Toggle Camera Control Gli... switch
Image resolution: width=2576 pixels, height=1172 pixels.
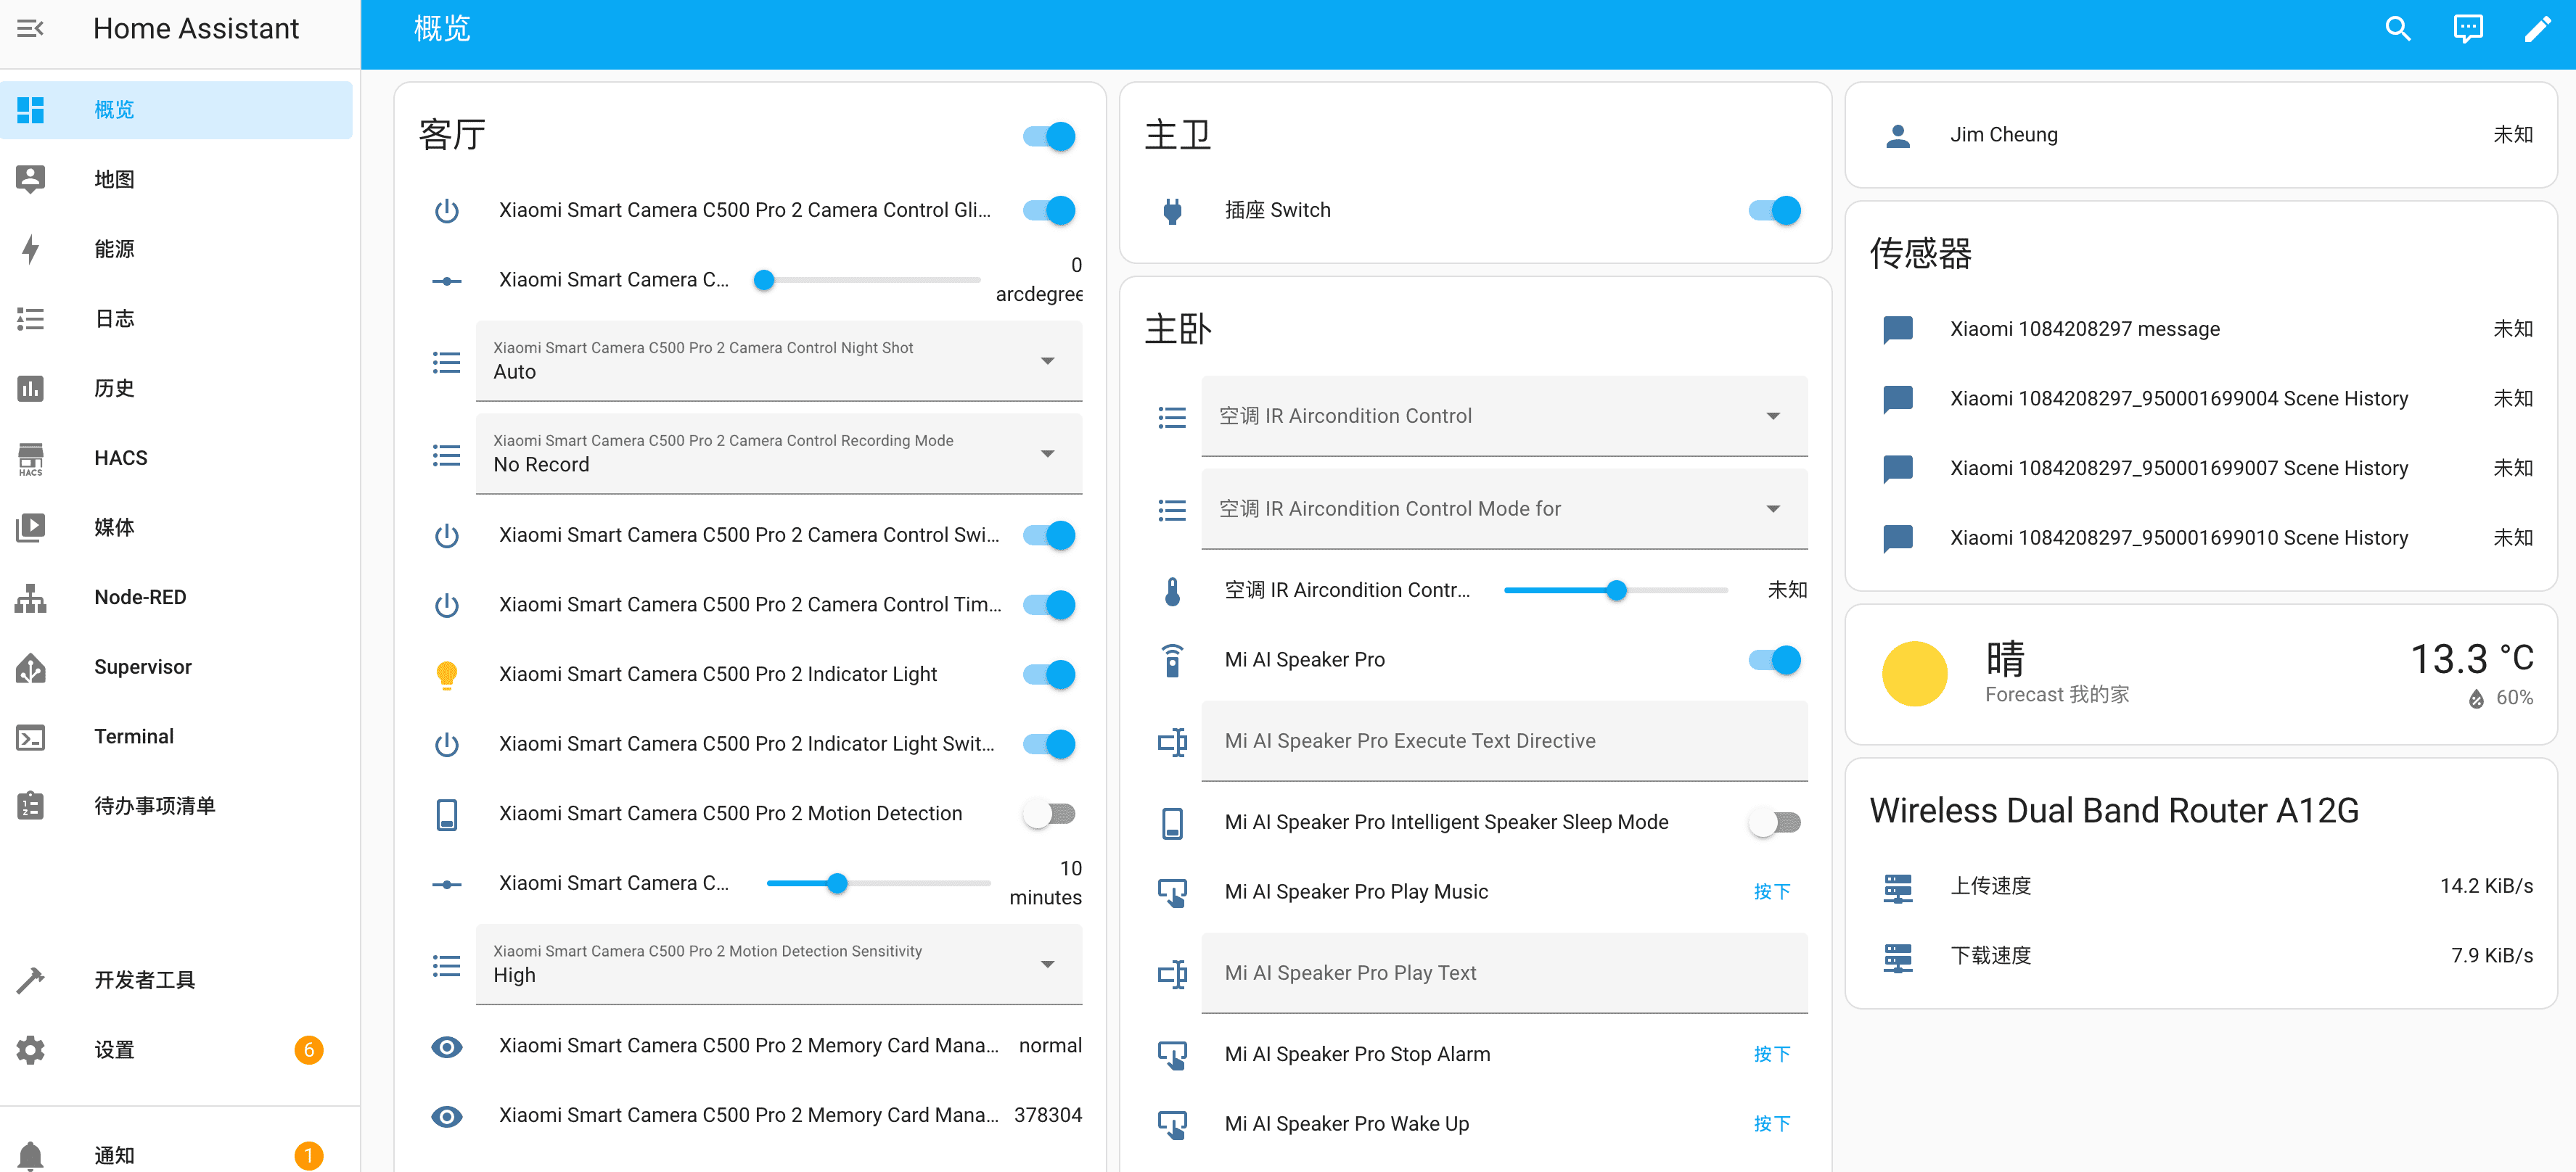pyautogui.click(x=1049, y=211)
